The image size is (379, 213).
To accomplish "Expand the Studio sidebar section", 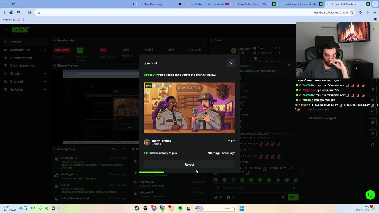I will (25, 74).
